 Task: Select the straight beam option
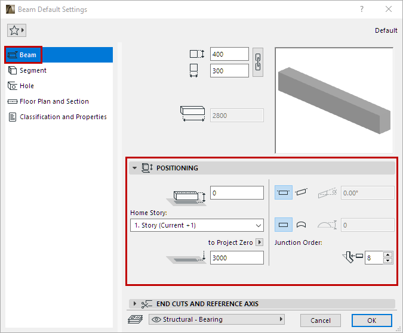284,225
